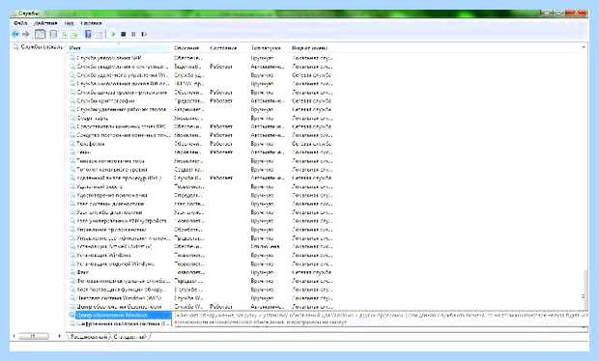Select Удаленный вызов процедур (RPC) service
The height and width of the screenshot is (361, 599).
pos(119,178)
